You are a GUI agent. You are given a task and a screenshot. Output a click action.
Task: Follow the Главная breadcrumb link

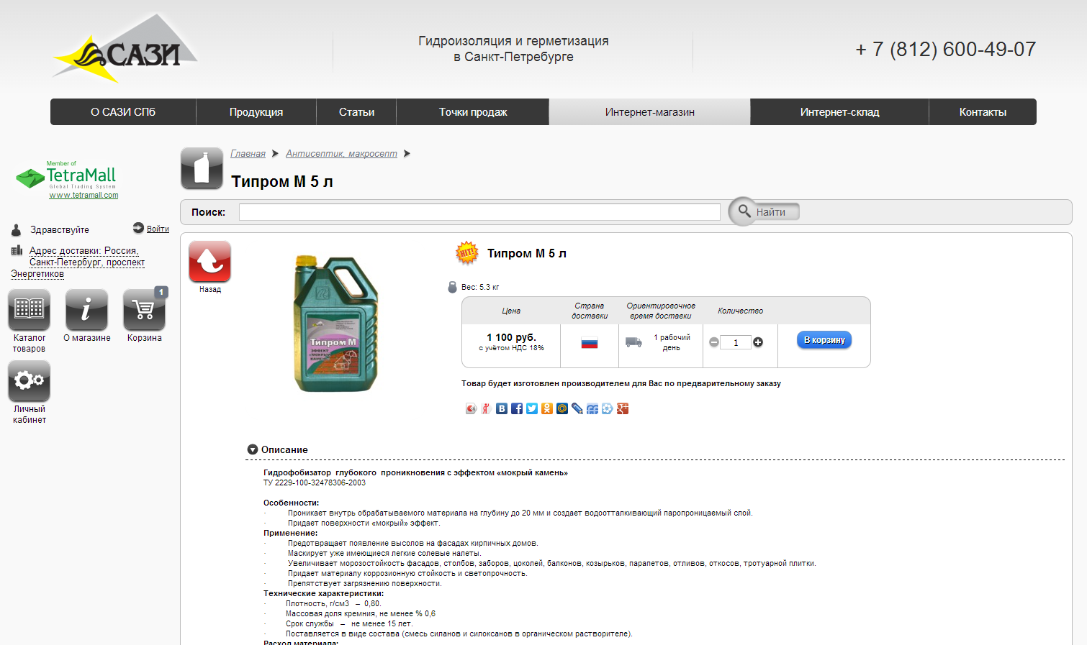(x=248, y=154)
